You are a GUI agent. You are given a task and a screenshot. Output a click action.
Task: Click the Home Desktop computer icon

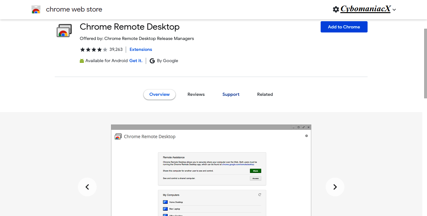[x=165, y=202]
